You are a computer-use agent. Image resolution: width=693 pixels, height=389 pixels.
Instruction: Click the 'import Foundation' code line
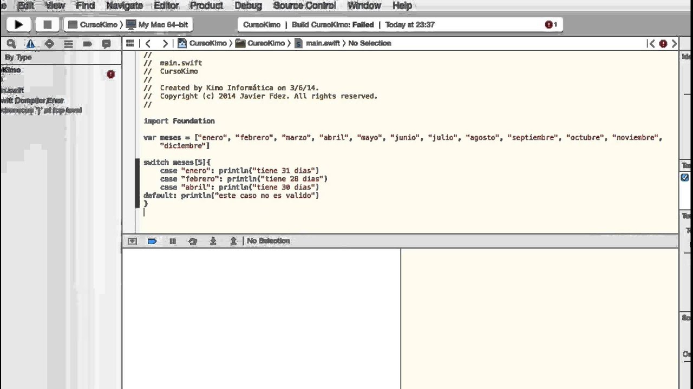(179, 121)
